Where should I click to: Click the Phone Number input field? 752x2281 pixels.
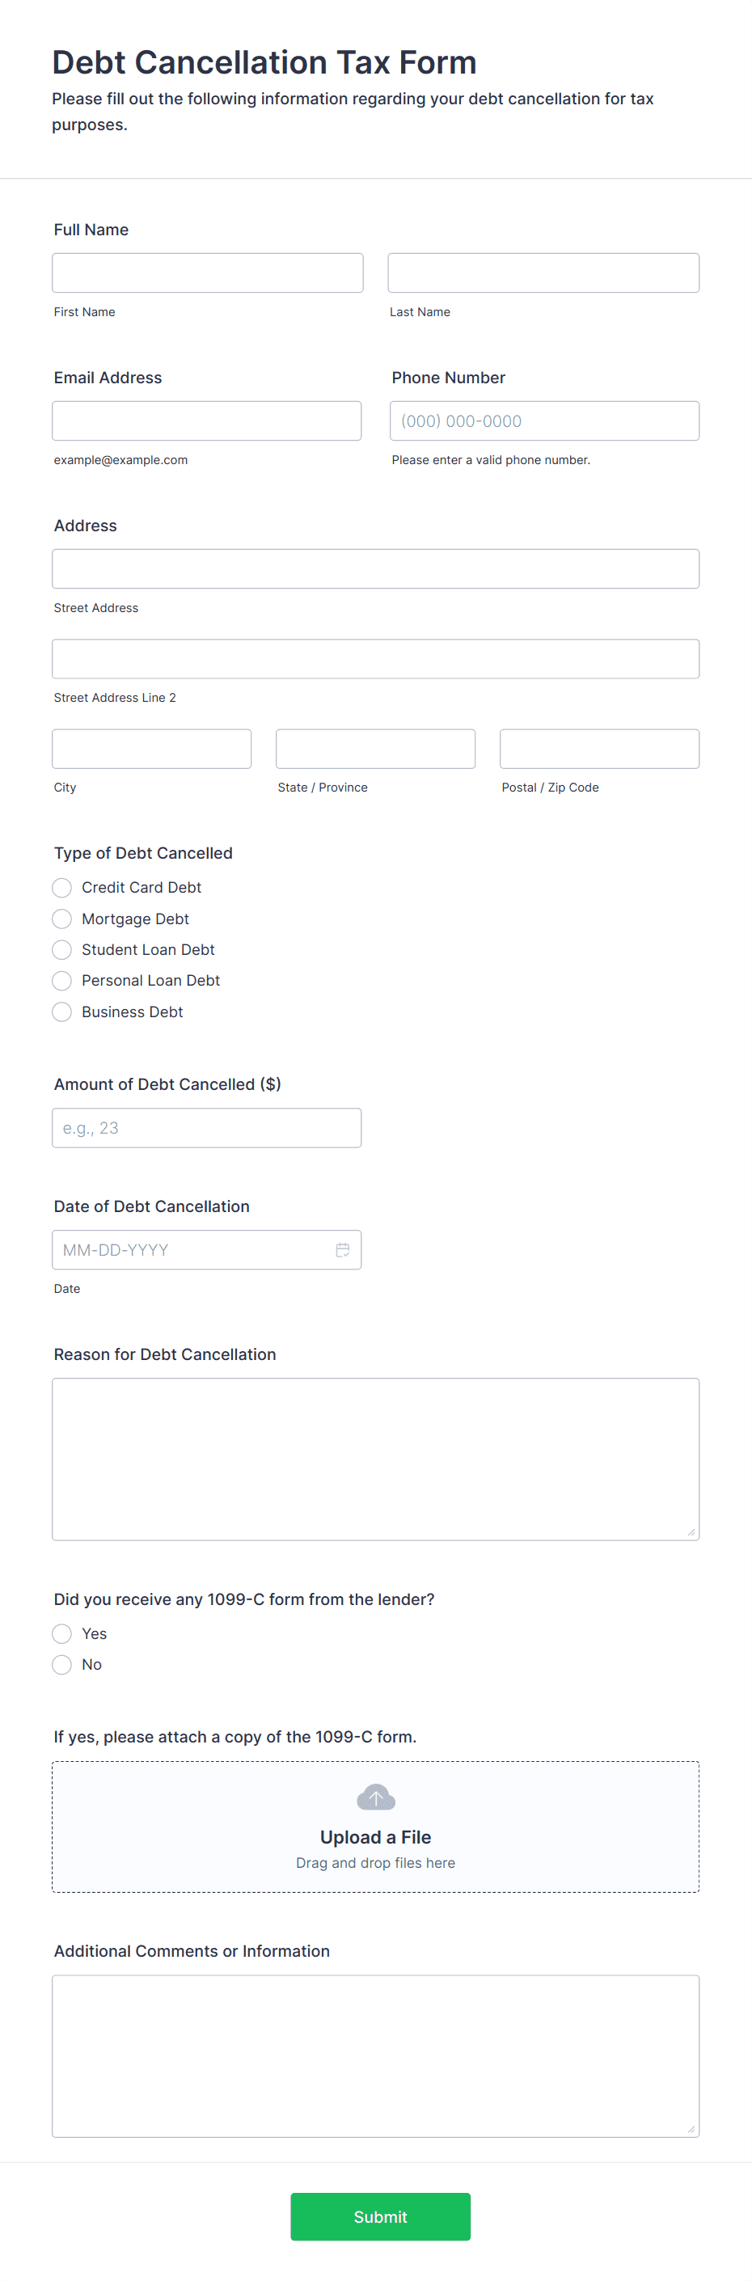click(x=543, y=420)
